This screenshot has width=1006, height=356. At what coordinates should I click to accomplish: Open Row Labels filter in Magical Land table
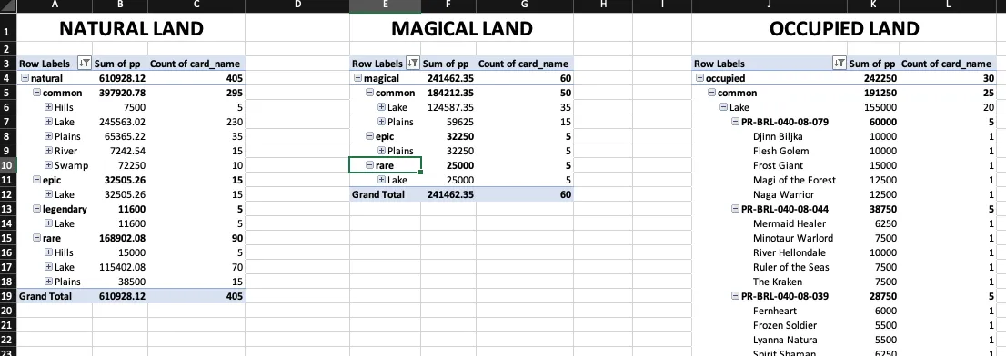(413, 64)
